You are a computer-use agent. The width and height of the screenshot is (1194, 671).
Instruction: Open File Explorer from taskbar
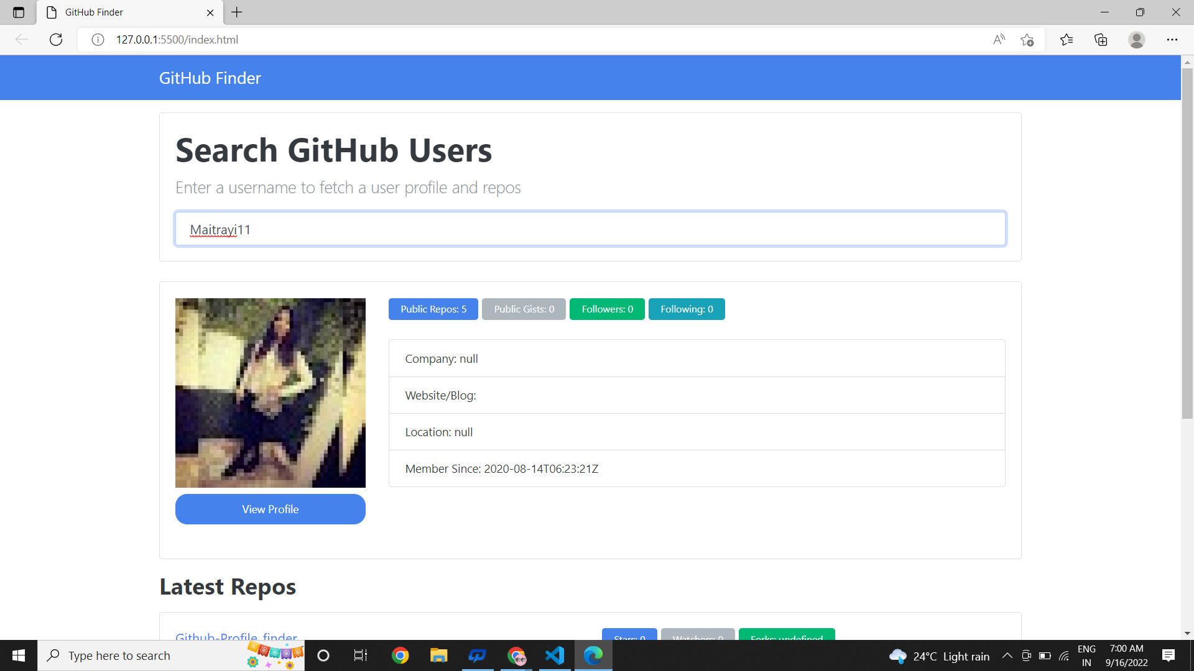(438, 655)
